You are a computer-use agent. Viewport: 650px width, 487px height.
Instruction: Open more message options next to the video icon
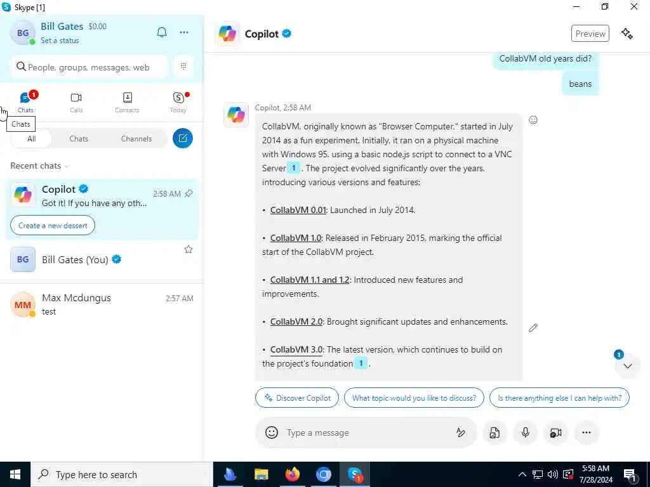[586, 432]
